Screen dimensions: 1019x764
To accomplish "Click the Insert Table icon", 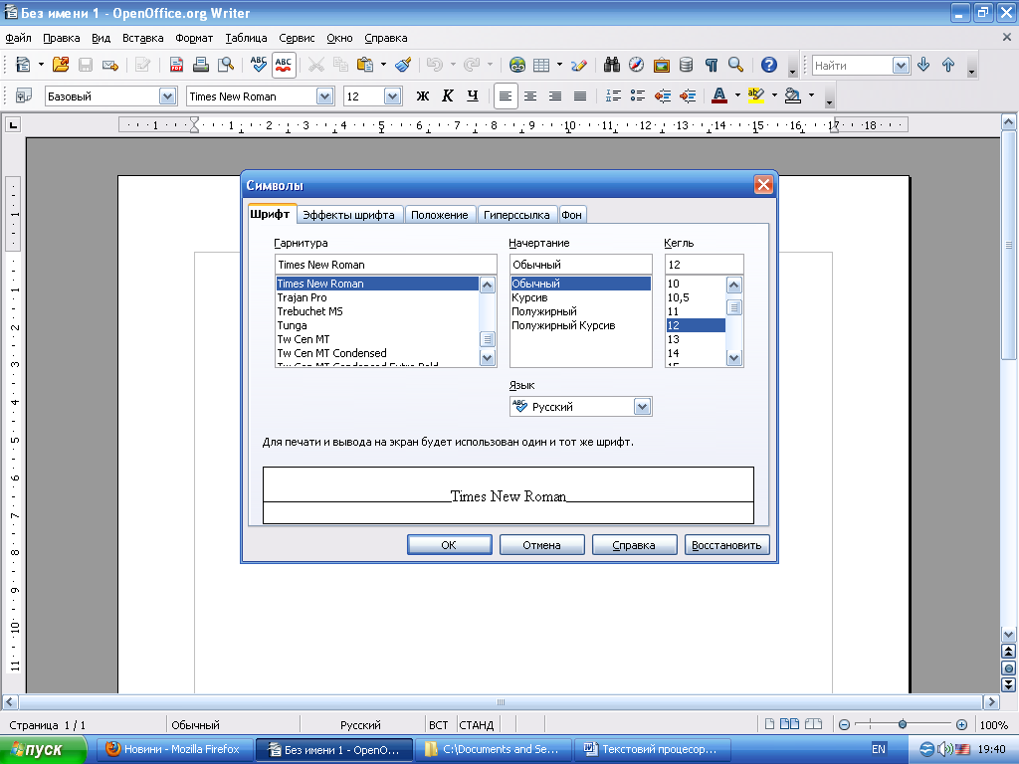I will coord(540,65).
